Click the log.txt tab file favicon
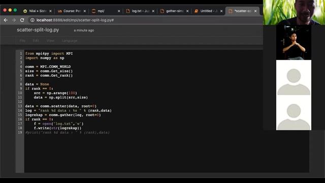325x183 pixels. point(128,11)
